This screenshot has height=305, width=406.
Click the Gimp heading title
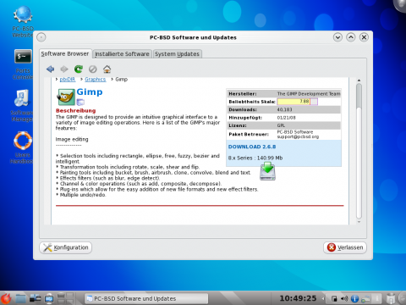[x=90, y=91]
